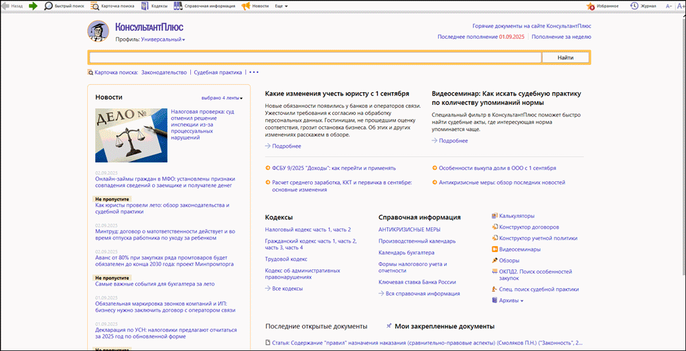
Task: Open Новости megaphone icon
Action: pos(245,6)
